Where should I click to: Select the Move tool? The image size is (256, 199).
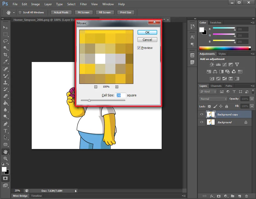[x=5, y=28]
